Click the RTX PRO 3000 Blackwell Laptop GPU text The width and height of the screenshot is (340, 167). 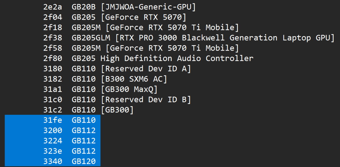[225, 38]
